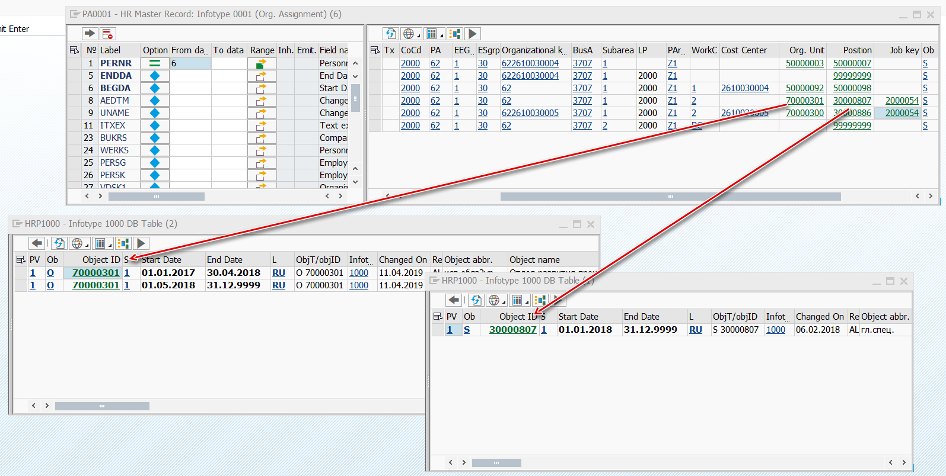Click the From data field for BEGDA row

(190, 88)
